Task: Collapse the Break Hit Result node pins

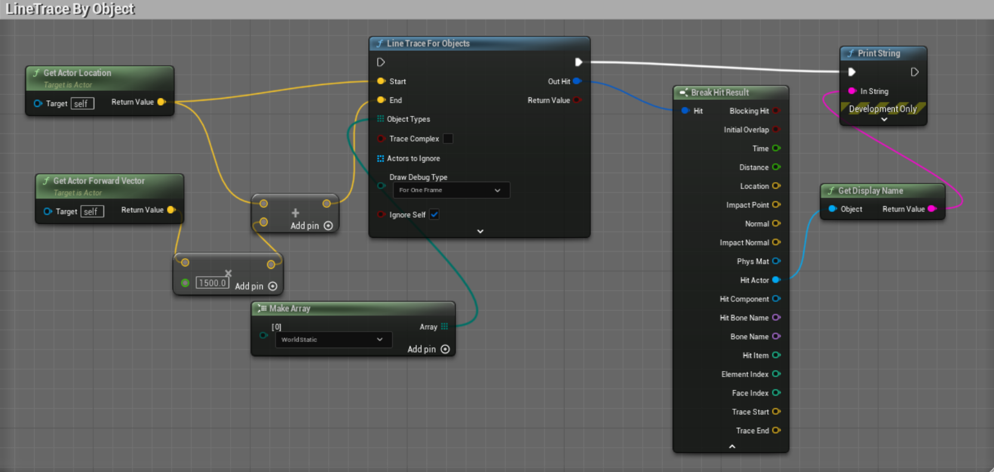Action: 732,446
